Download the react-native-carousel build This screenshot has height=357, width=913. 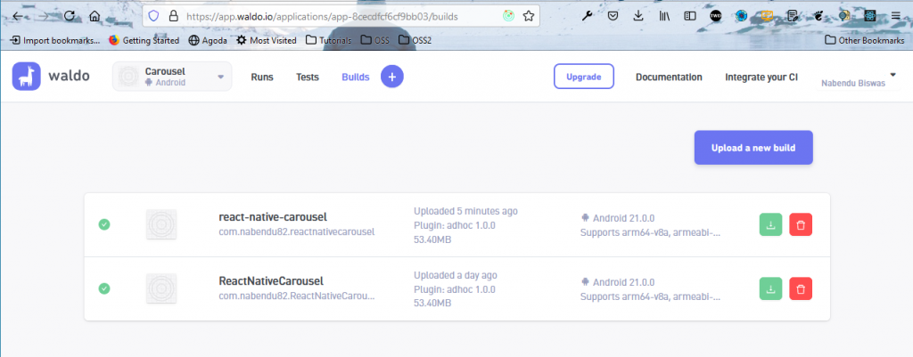point(771,225)
